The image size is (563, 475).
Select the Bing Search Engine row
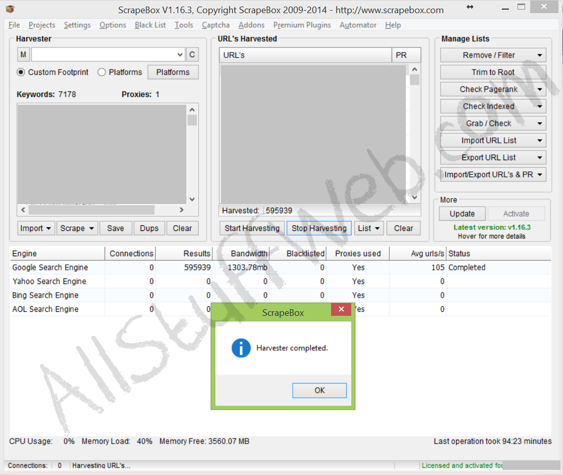coord(280,295)
